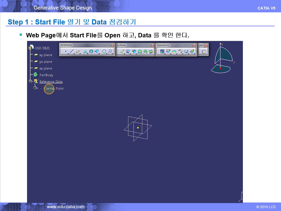
Task: Expand the Center Point tree node
Action: pos(35,88)
